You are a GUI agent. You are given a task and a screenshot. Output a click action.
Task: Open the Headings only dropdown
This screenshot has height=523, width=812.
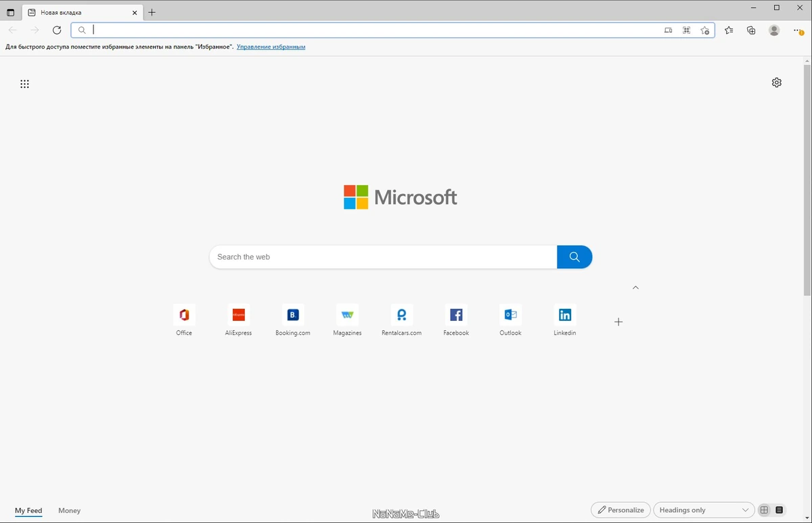click(x=704, y=510)
